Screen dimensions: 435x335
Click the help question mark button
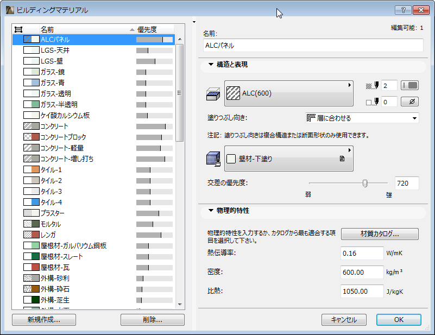[x=403, y=10]
